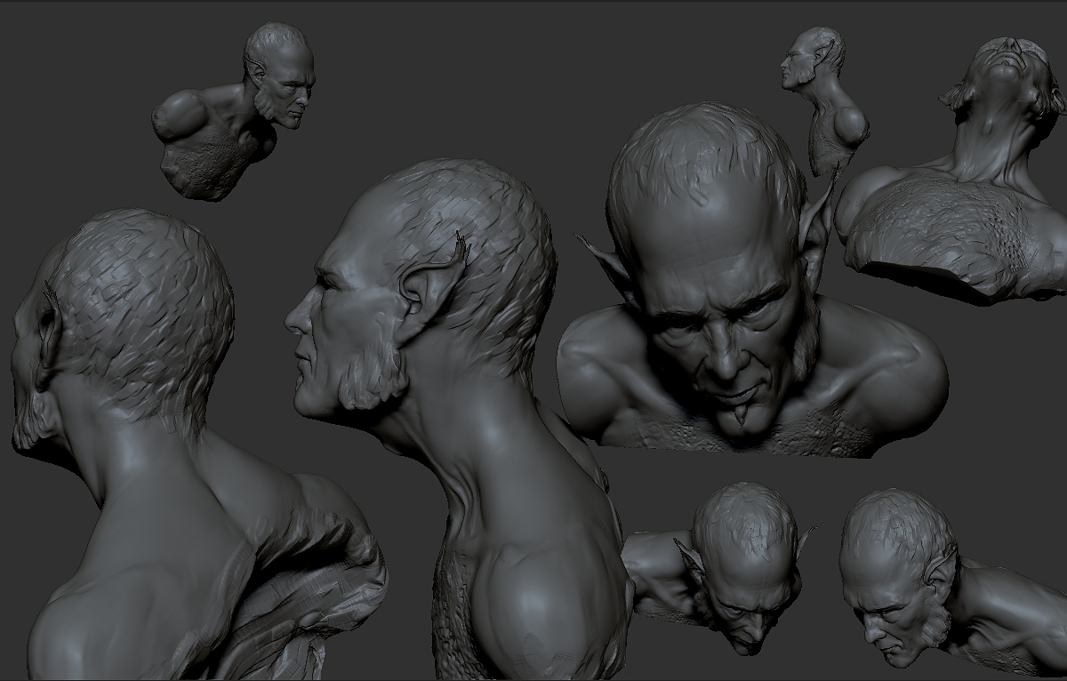Click the large back-view bust render

pos(199,445)
